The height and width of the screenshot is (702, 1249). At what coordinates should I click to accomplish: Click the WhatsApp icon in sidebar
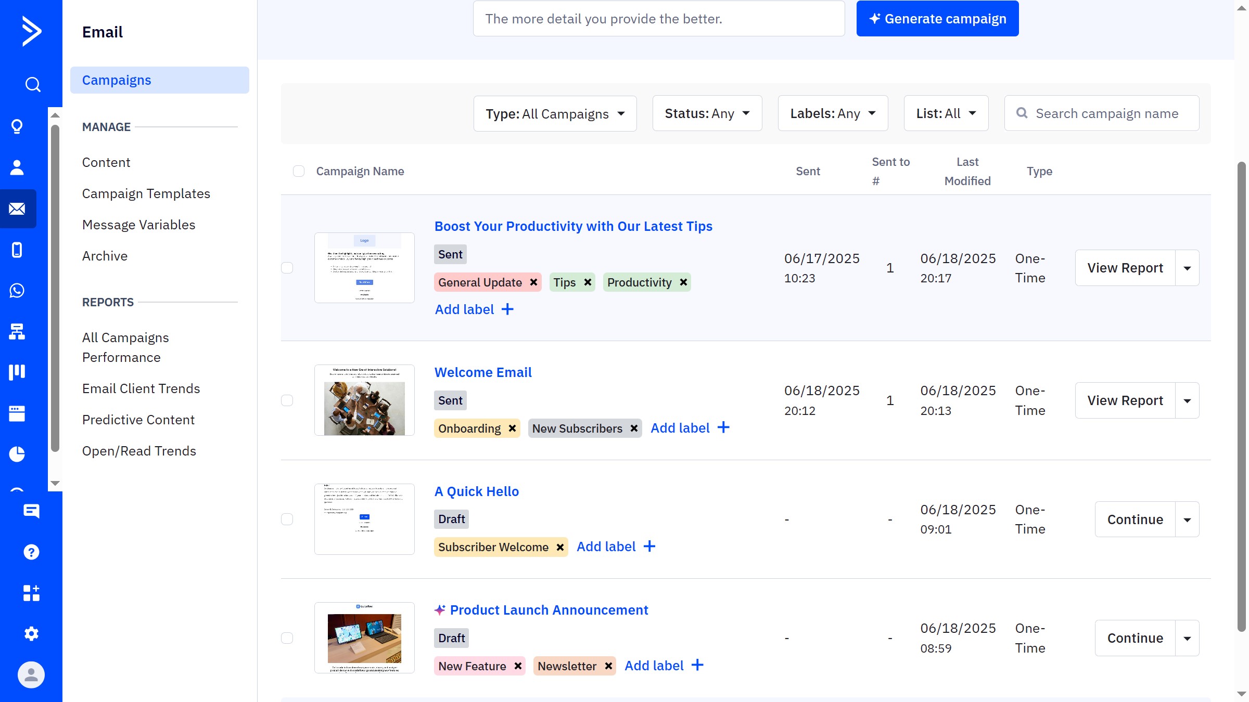coord(17,291)
